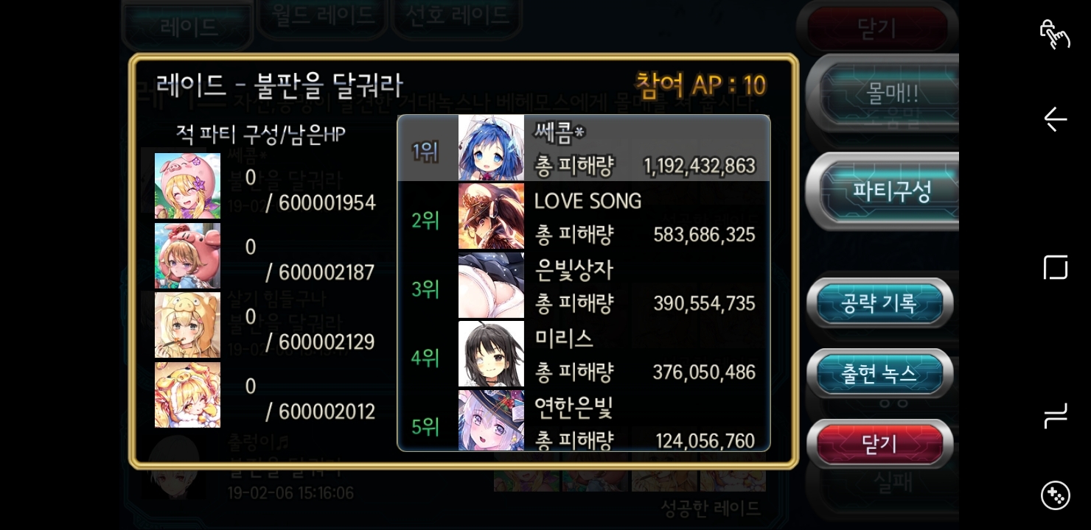Viewport: 1091px width, 530px height.
Task: Tap the Android back arrow icon
Action: [x=1055, y=119]
